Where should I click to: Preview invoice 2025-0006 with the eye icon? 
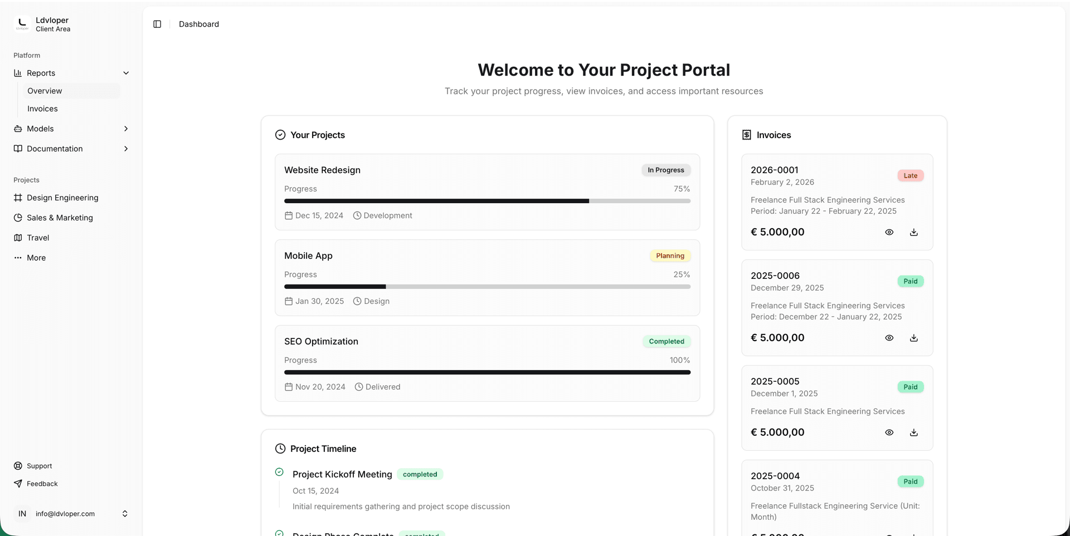tap(889, 337)
